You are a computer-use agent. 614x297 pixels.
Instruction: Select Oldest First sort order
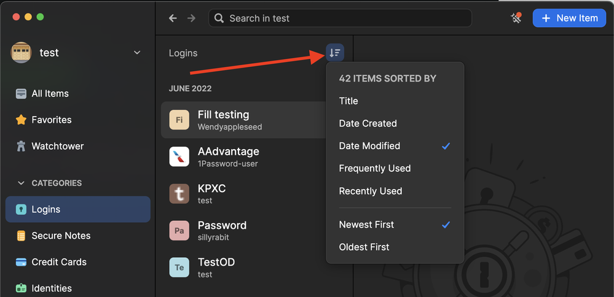(x=364, y=247)
